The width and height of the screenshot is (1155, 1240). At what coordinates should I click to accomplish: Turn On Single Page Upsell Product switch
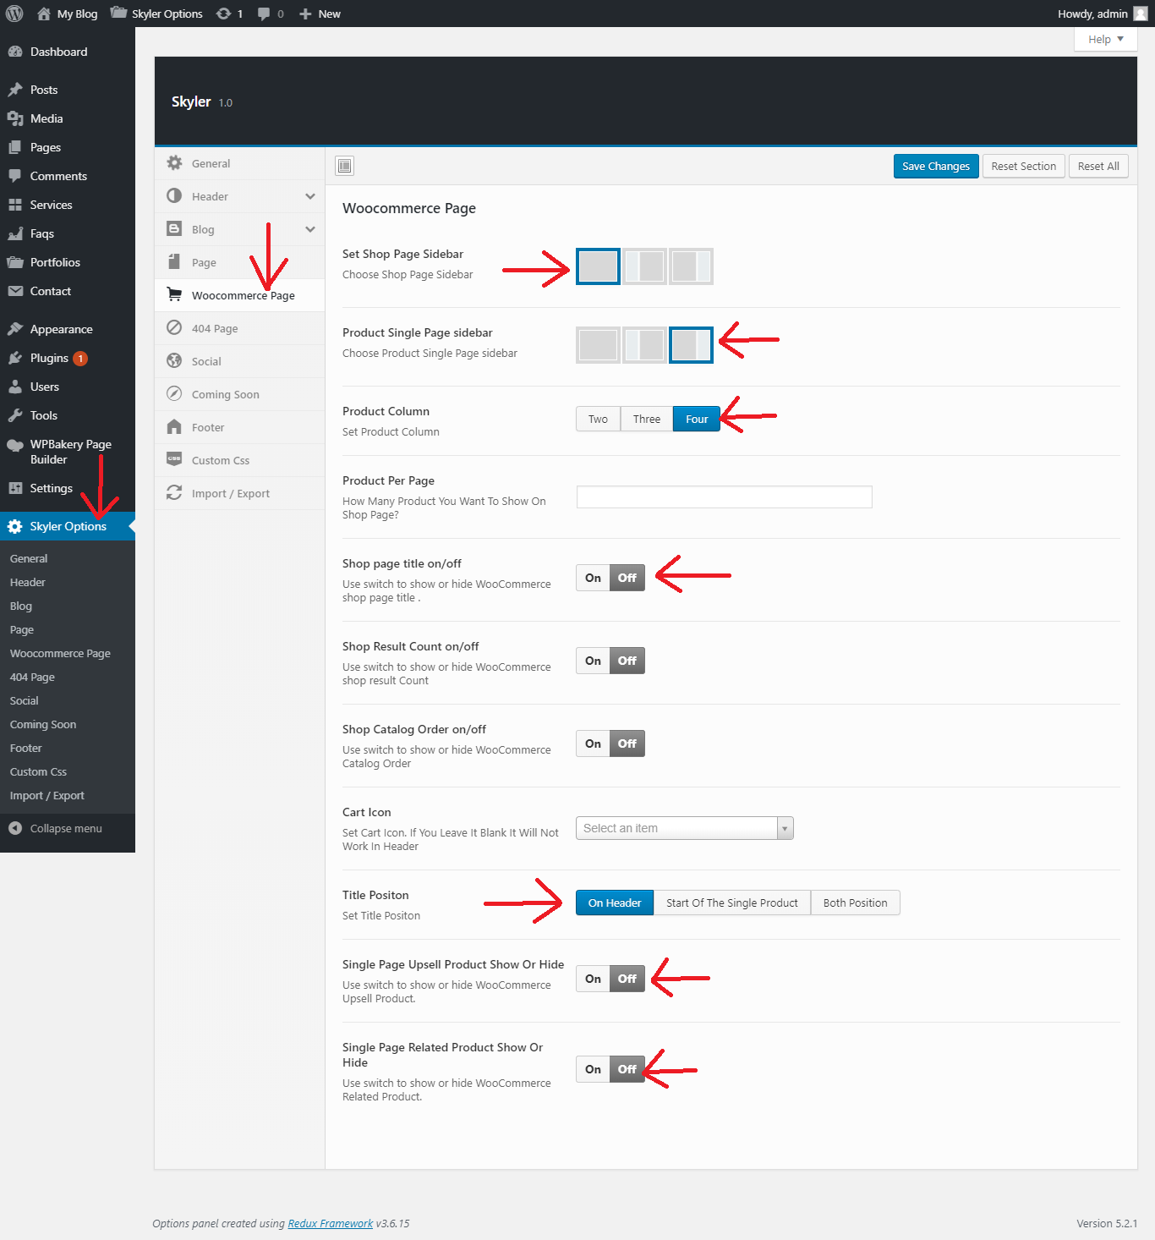click(593, 979)
